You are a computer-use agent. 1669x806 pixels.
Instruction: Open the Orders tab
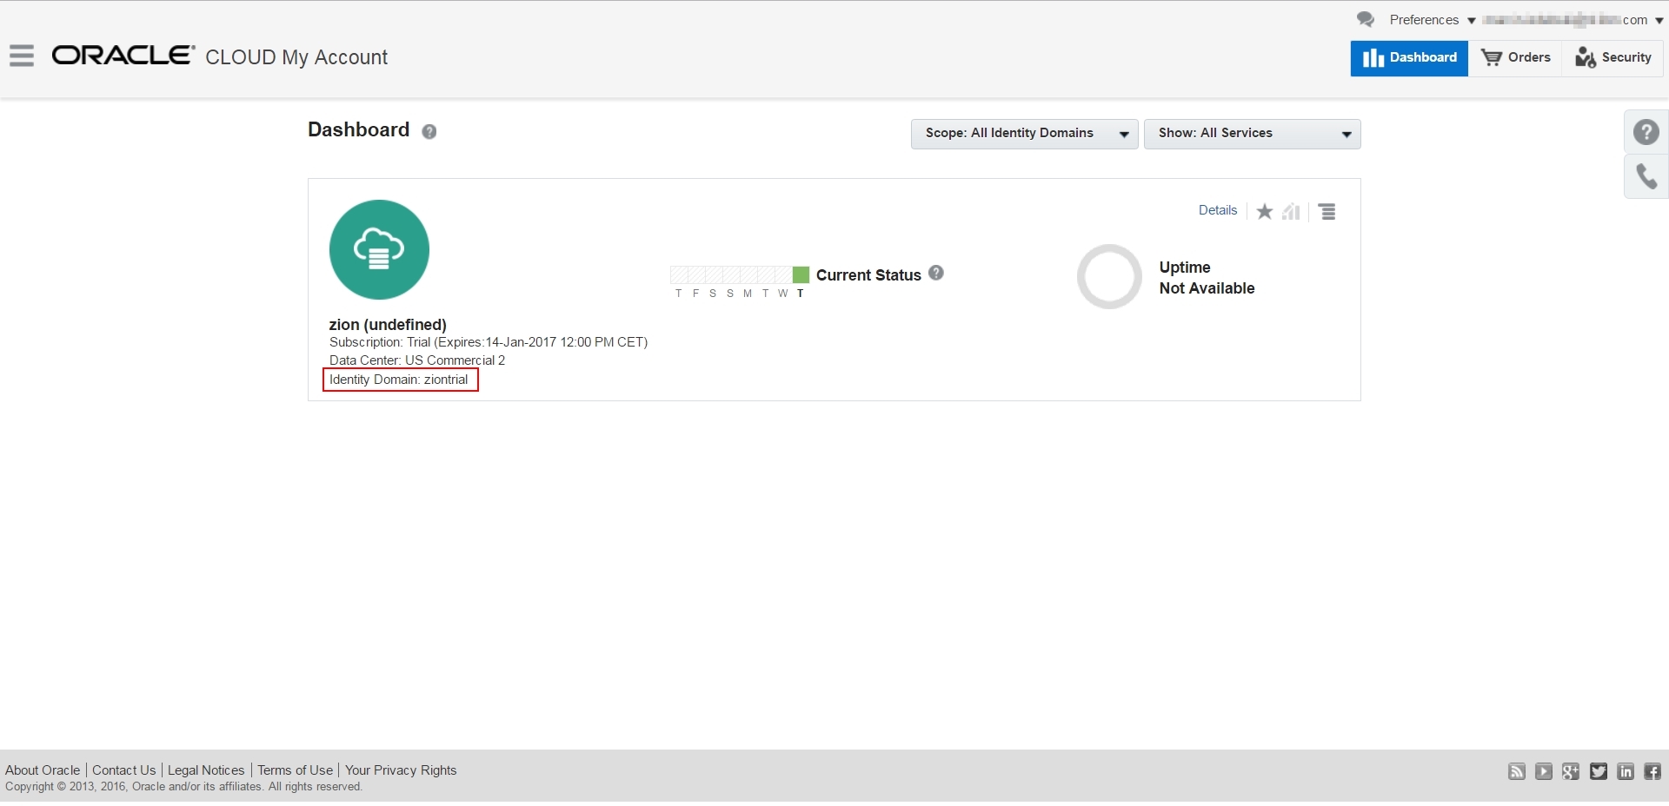pos(1515,58)
